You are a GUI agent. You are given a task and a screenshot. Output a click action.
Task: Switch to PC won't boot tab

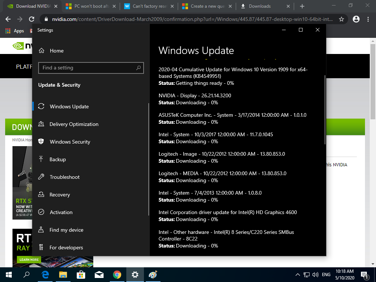[91, 6]
